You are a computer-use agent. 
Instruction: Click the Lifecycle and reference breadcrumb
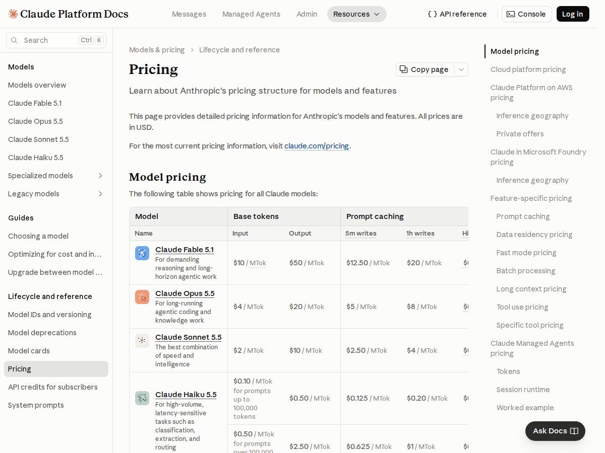tap(239, 50)
